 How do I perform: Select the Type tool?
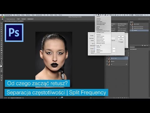pyautogui.click(x=2, y=55)
